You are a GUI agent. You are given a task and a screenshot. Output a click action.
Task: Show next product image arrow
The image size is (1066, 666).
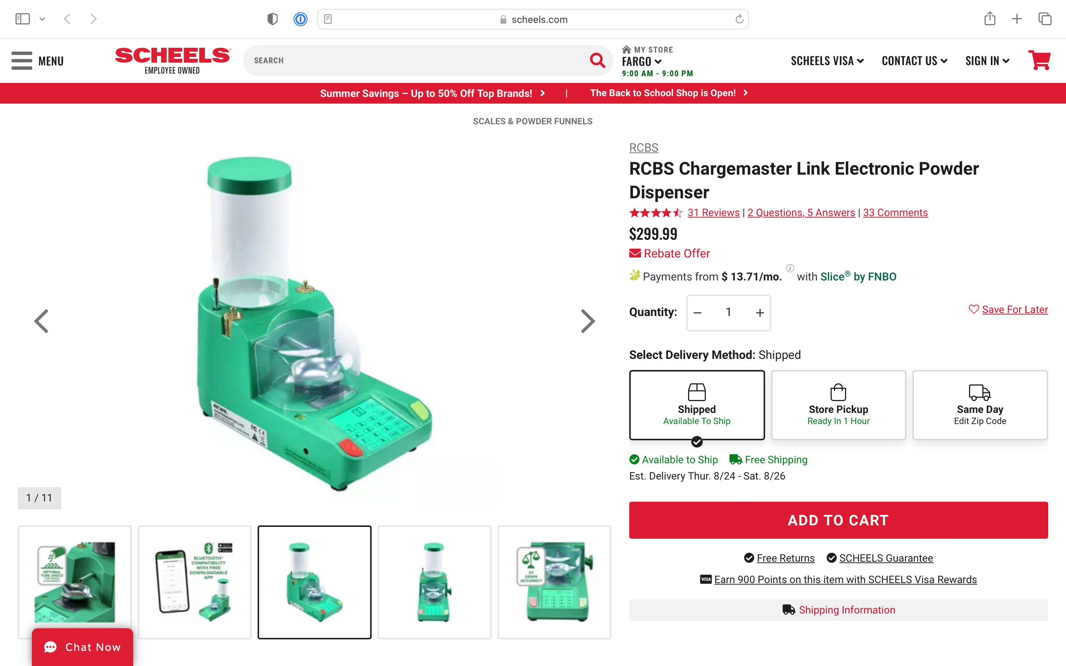pos(588,321)
